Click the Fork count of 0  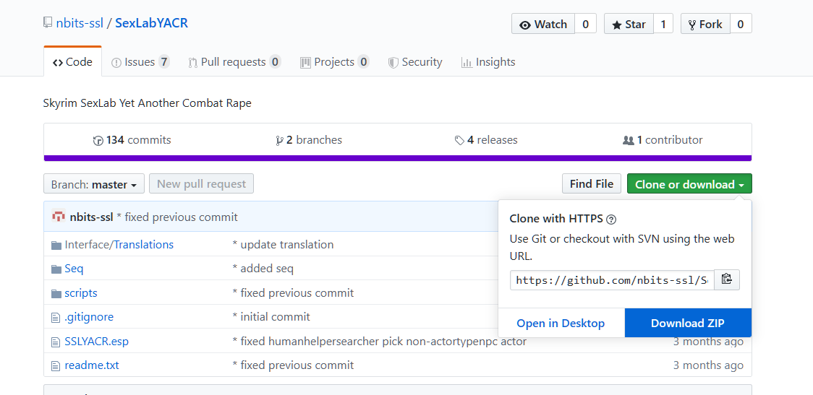741,25
